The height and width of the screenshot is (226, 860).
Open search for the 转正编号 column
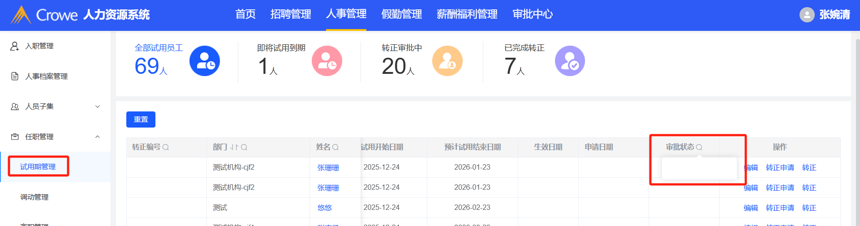(x=166, y=147)
